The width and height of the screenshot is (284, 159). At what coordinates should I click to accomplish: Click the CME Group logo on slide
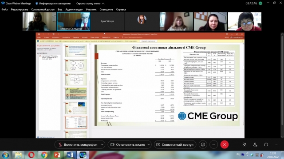pyautogui.click(x=208, y=116)
